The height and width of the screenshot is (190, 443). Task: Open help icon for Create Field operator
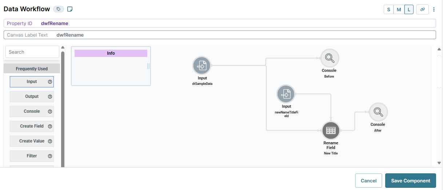(x=50, y=126)
